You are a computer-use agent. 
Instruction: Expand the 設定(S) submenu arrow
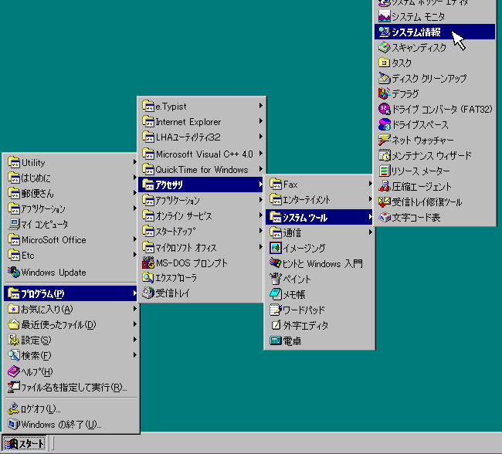coord(135,340)
